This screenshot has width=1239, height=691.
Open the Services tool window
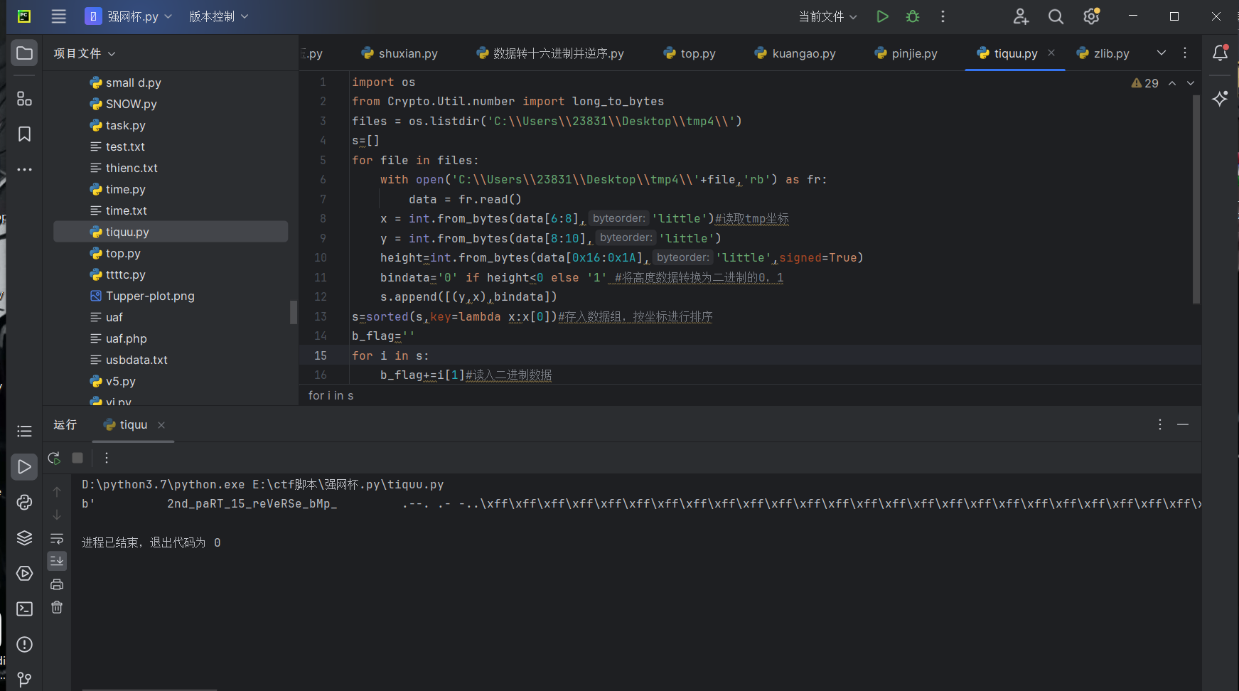tap(24, 573)
